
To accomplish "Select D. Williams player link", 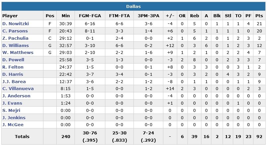I will point(16,45).
